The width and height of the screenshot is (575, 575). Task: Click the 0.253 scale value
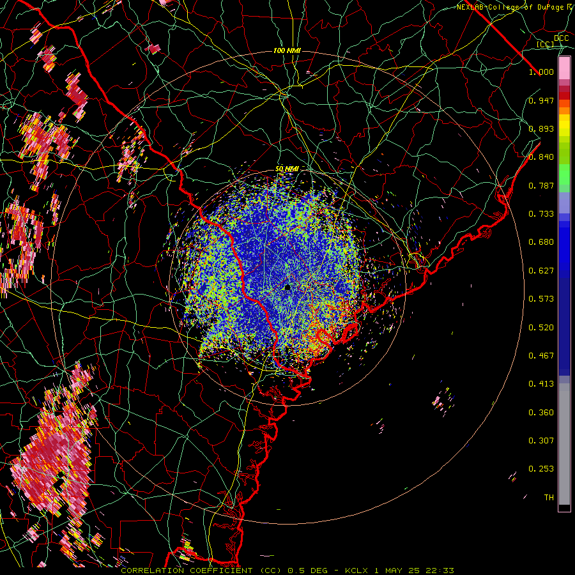(541, 469)
